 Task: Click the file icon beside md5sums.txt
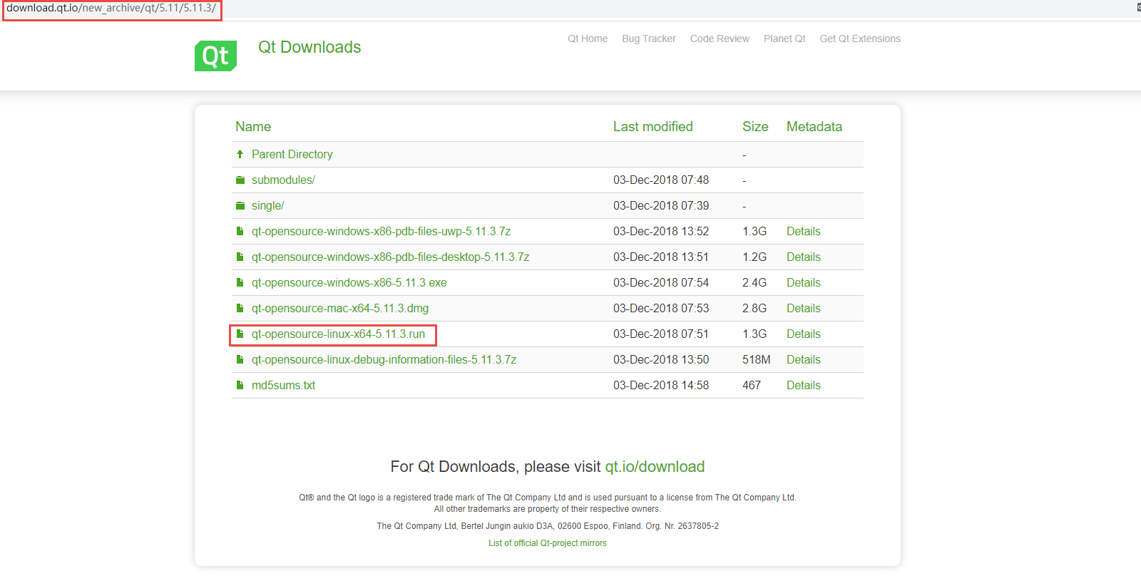[240, 385]
